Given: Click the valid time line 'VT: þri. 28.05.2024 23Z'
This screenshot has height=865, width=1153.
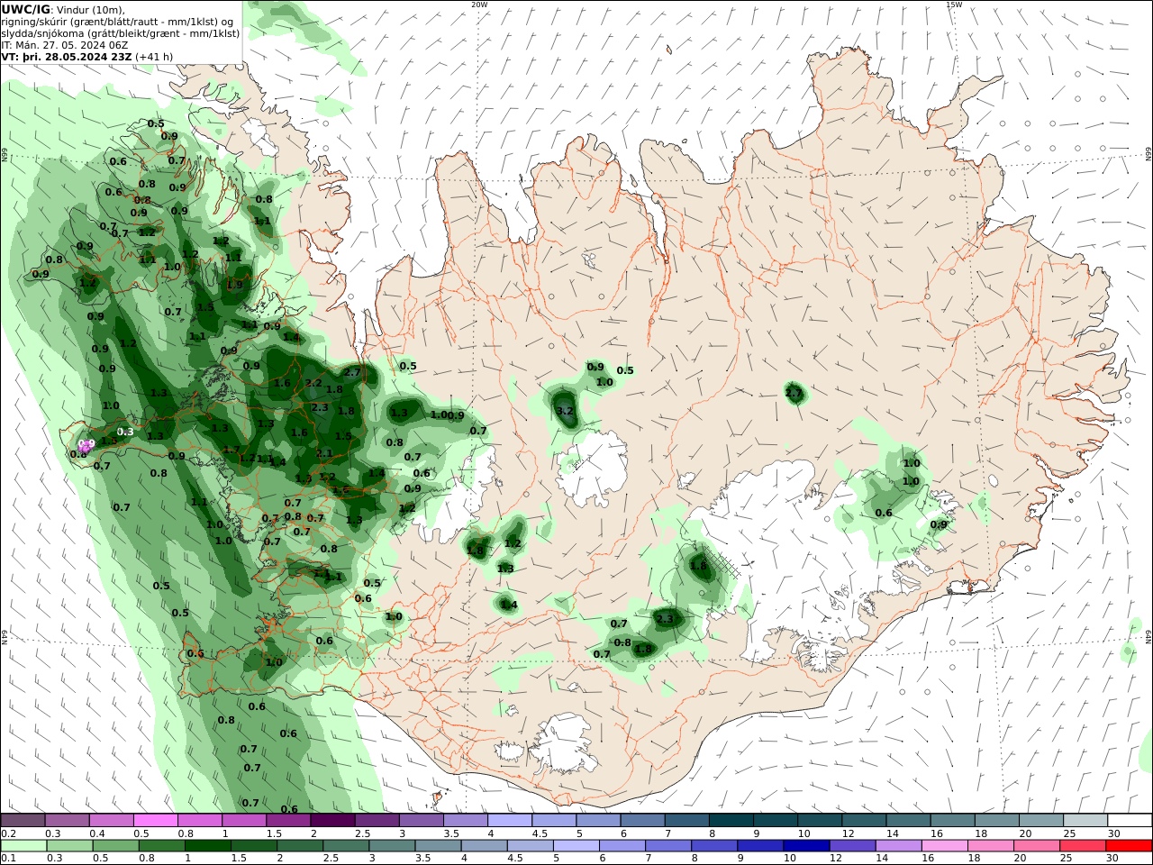Looking at the screenshot, I should coord(67,57).
